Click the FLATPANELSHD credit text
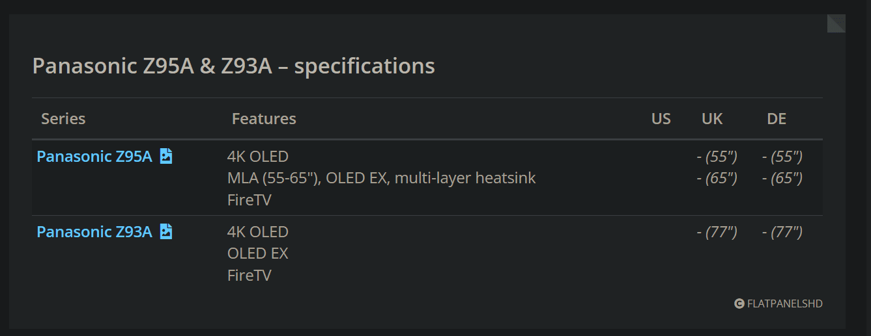871x336 pixels. (x=785, y=304)
